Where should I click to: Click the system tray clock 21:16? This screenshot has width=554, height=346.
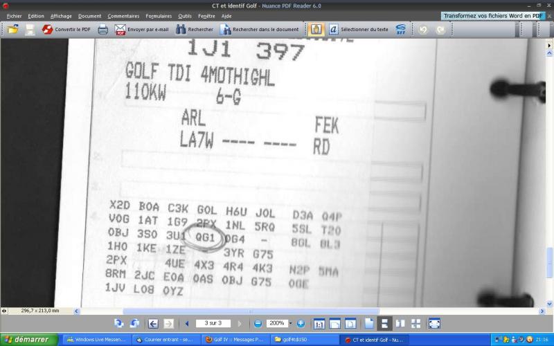[x=542, y=340]
